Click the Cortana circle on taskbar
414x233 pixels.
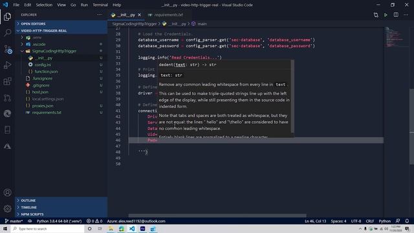click(x=89, y=228)
